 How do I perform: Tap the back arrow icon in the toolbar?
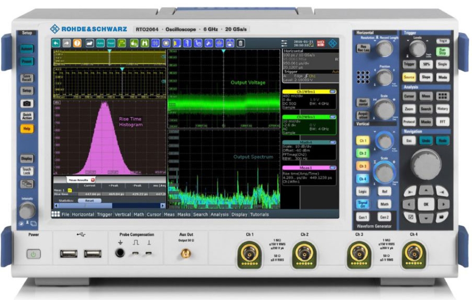[56, 44]
